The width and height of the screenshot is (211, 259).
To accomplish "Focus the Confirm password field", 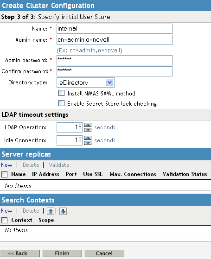I will (x=115, y=71).
